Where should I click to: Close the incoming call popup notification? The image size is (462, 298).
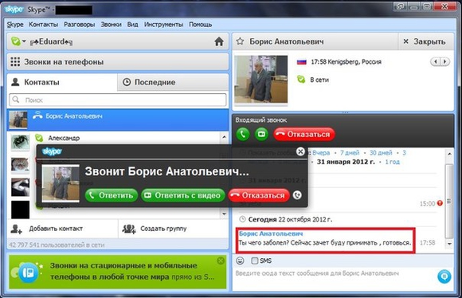click(x=300, y=151)
